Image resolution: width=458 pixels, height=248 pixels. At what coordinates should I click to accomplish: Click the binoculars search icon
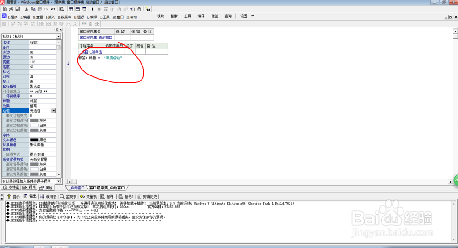pyautogui.click(x=148, y=9)
